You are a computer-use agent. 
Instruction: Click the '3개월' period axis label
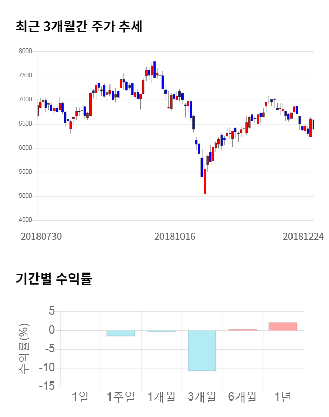click(x=202, y=397)
